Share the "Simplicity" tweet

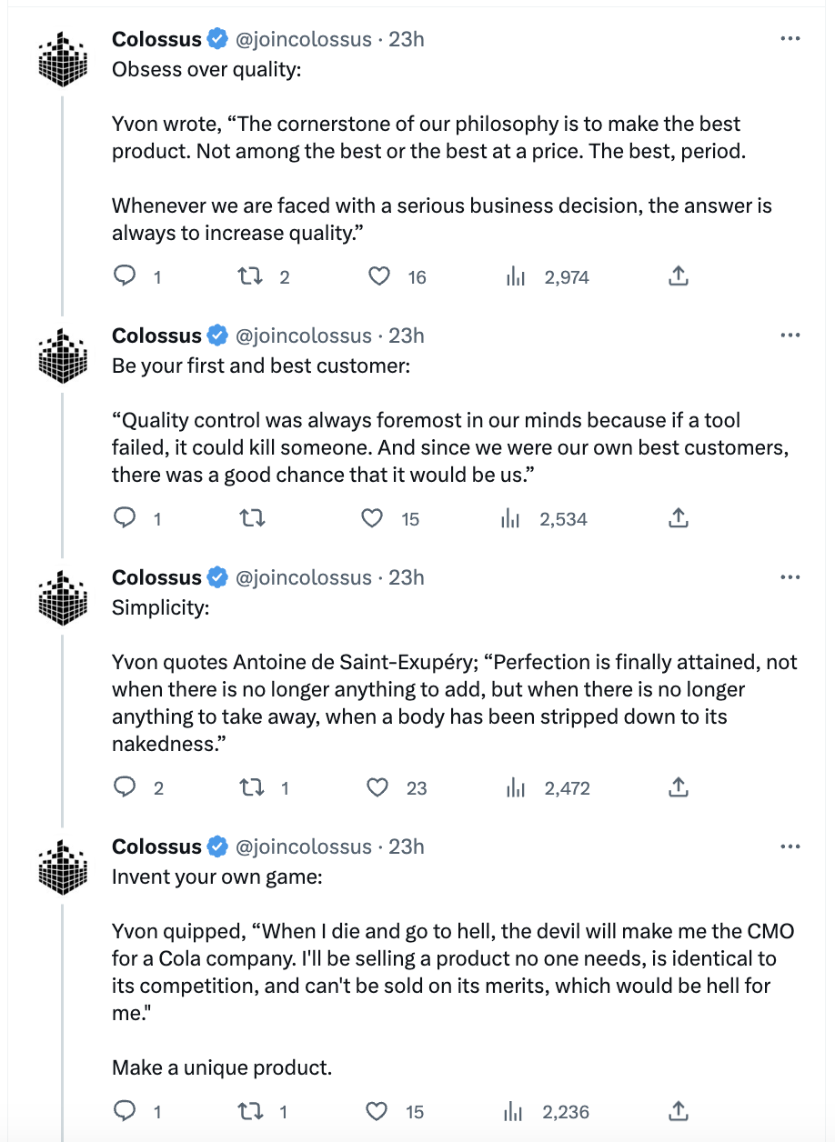click(678, 788)
